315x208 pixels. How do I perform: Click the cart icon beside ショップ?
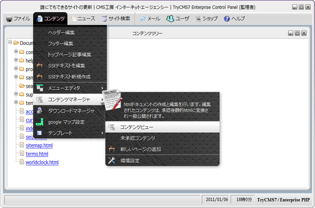198,19
